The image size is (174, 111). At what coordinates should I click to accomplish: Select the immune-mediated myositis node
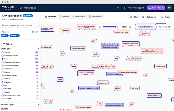coord(89,88)
